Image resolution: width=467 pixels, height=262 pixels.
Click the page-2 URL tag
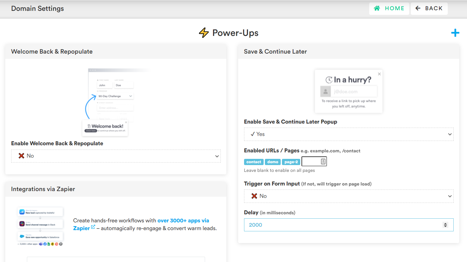click(291, 162)
